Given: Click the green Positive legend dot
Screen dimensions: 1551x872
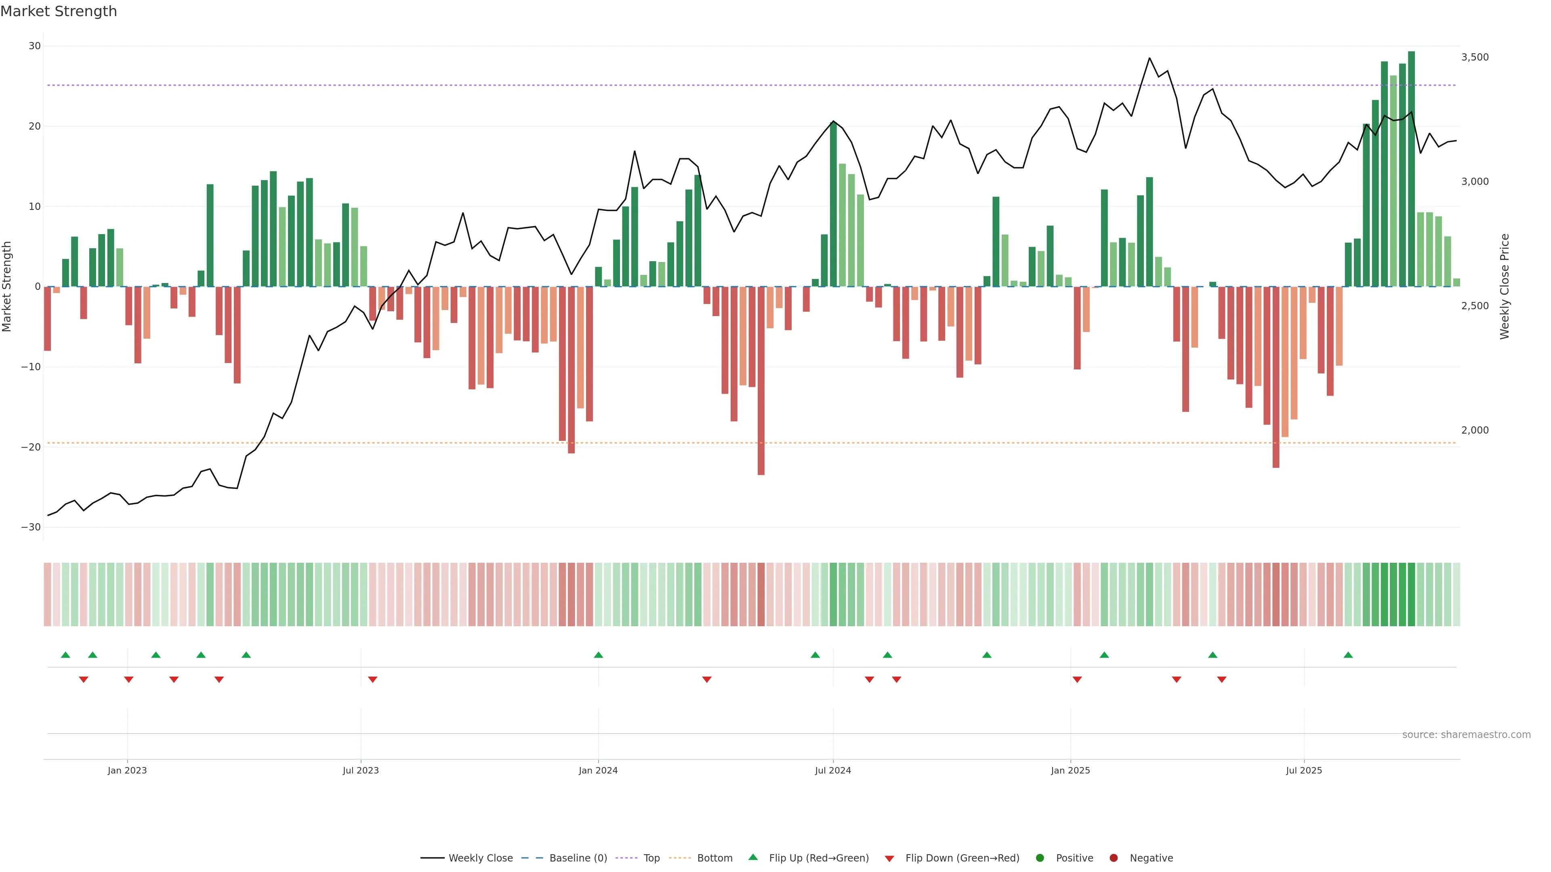Looking at the screenshot, I should point(1040,858).
